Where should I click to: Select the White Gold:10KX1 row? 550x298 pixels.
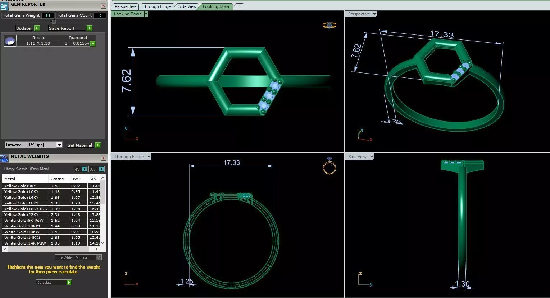[x=51, y=226]
